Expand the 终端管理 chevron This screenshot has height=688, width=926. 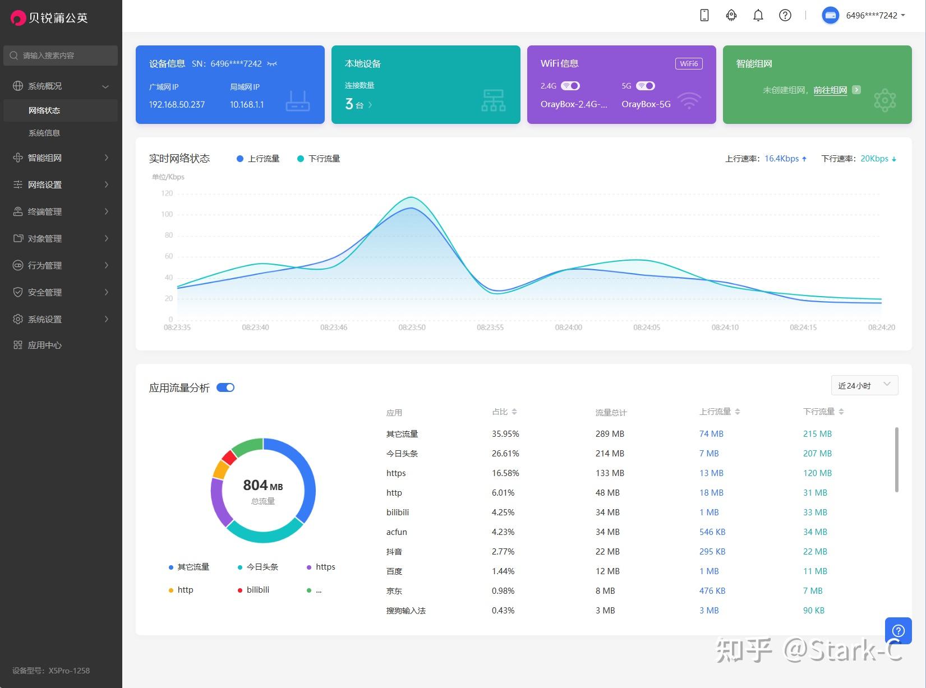click(x=107, y=211)
